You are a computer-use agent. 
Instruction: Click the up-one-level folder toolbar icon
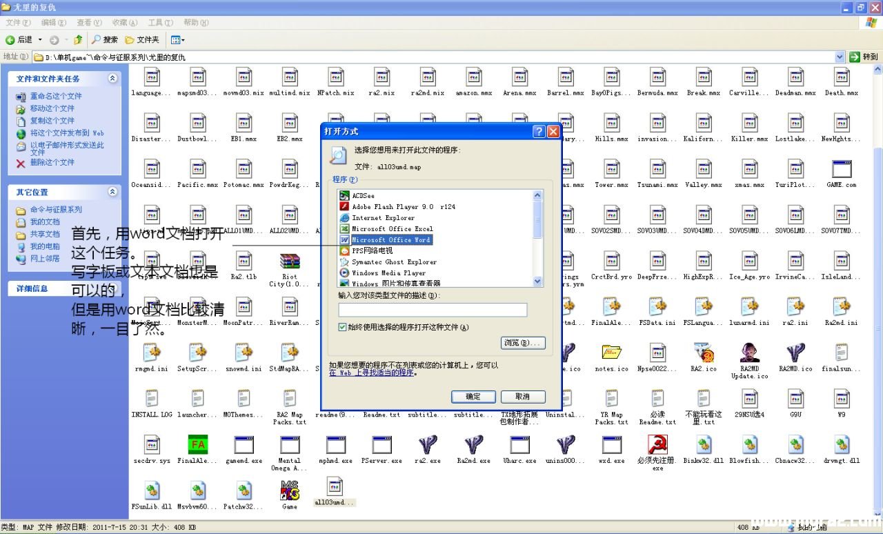pyautogui.click(x=78, y=40)
